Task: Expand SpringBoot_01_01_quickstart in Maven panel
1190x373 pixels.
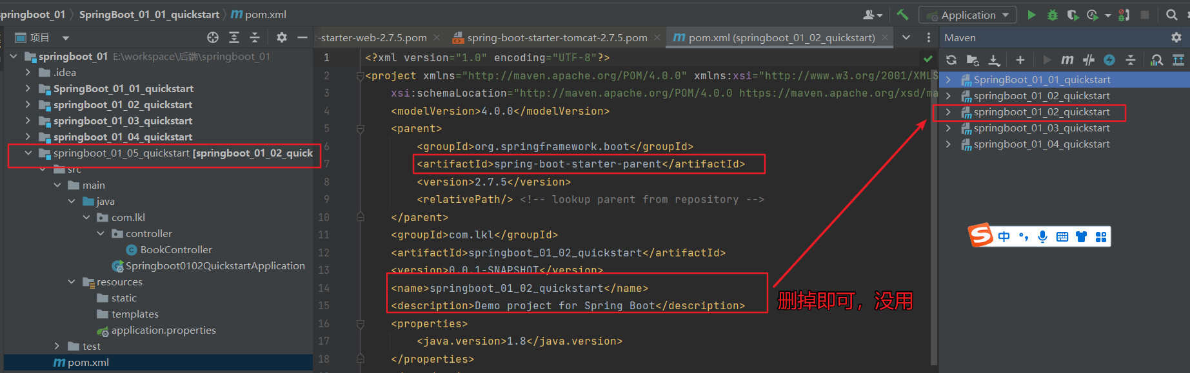Action: (x=948, y=80)
